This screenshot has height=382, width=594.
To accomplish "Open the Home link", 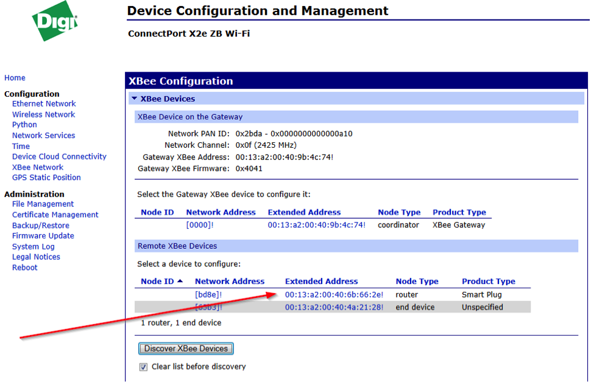I will click(15, 77).
